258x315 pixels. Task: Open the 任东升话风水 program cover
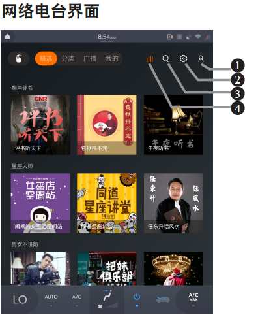click(173, 203)
